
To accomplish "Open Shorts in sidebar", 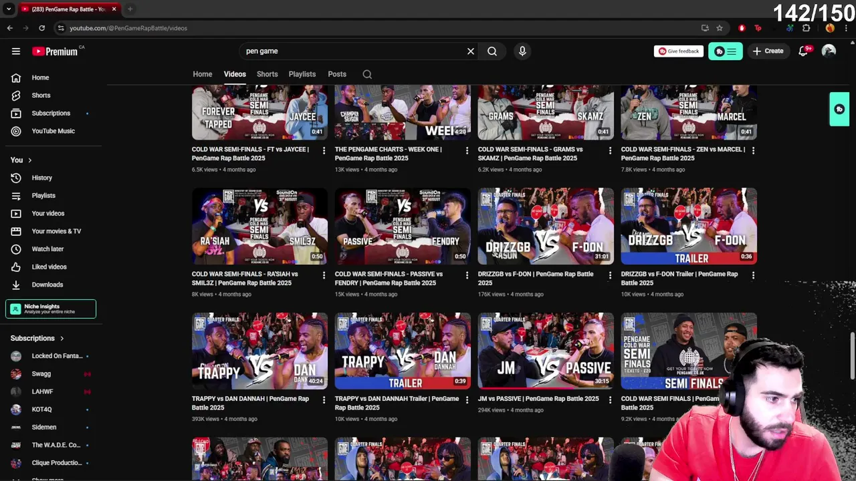I will pyautogui.click(x=41, y=96).
